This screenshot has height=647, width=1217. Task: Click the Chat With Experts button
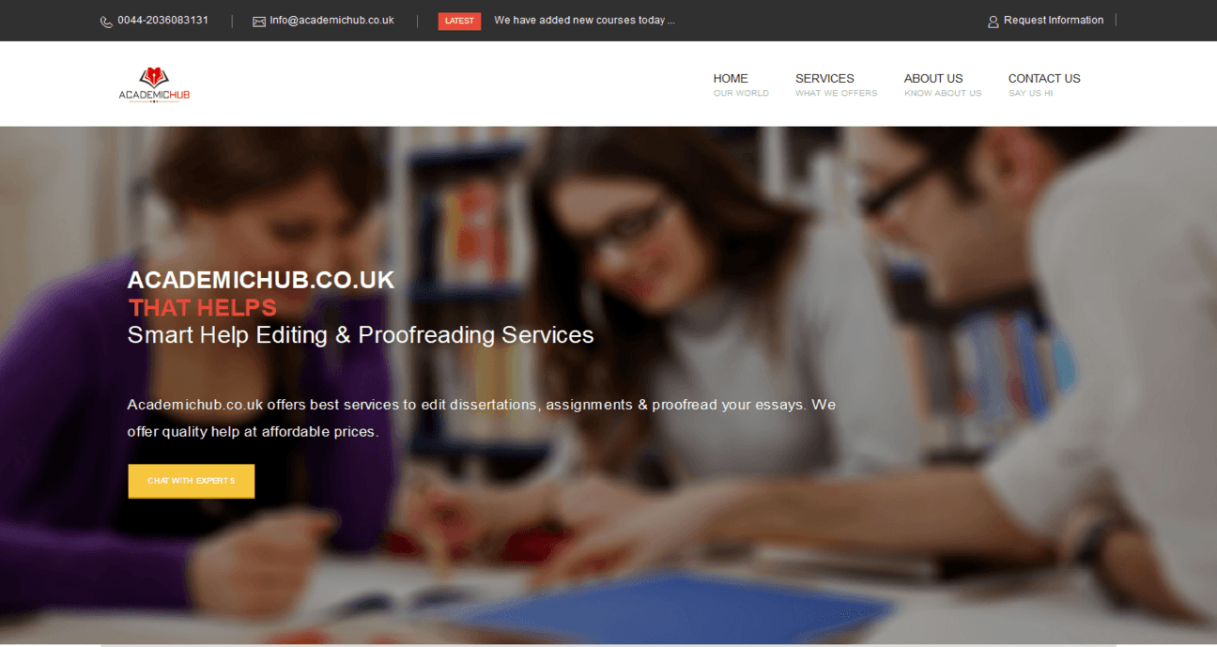click(x=192, y=481)
